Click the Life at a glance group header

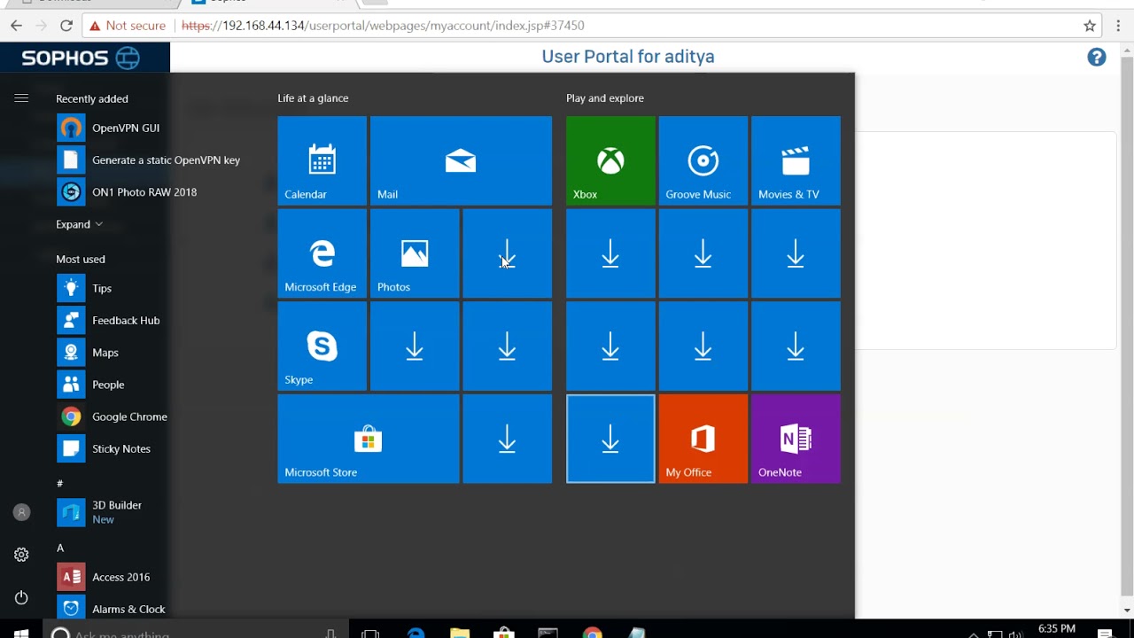click(313, 98)
